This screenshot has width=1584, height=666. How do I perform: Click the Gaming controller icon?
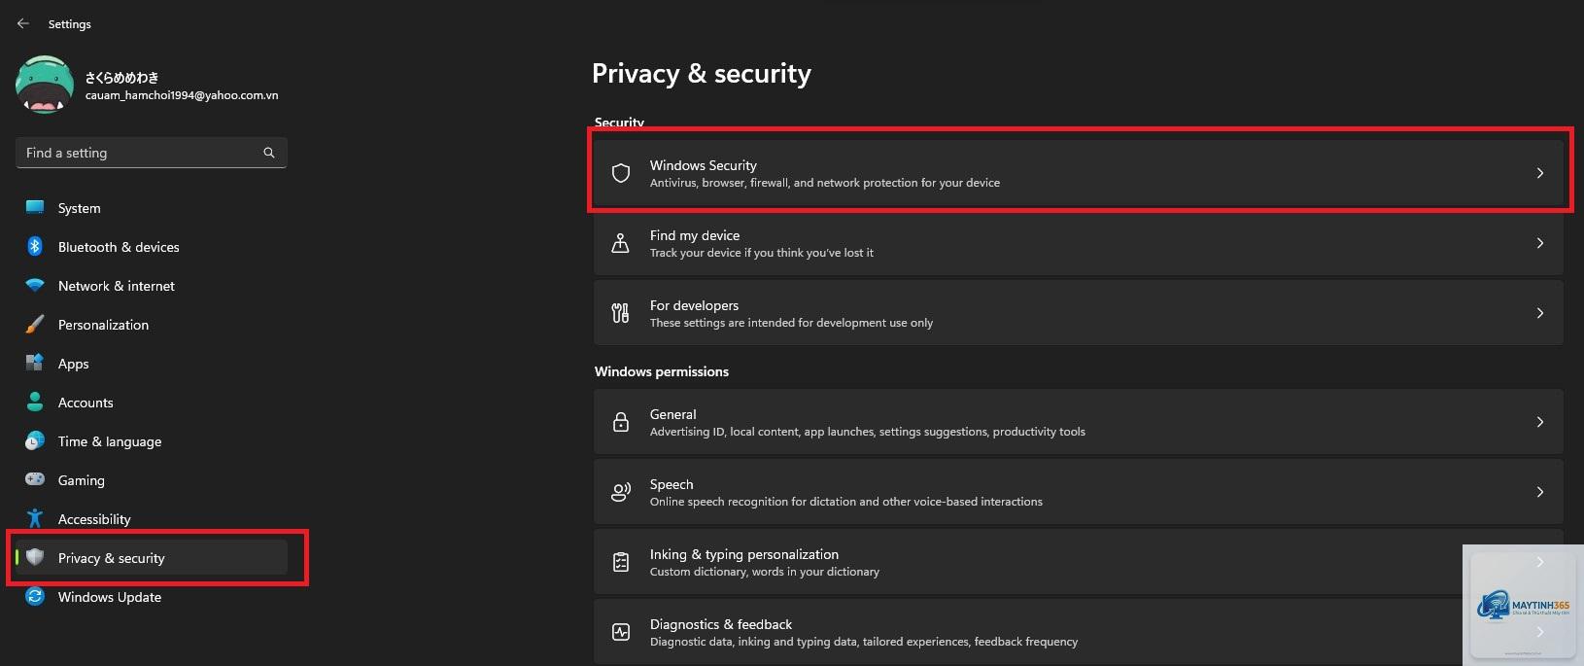point(35,479)
